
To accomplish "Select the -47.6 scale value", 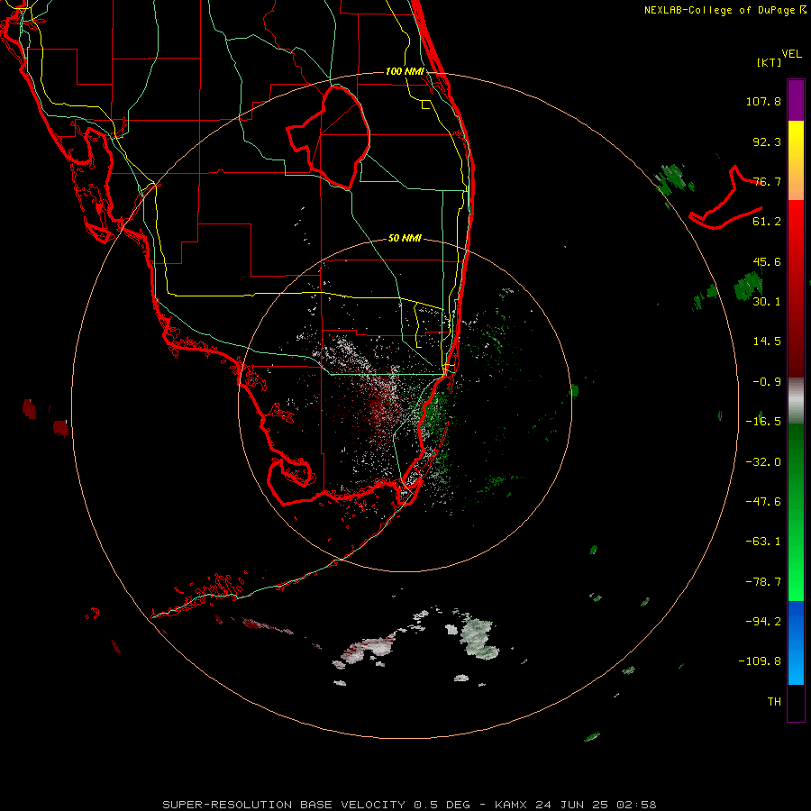I will [763, 502].
